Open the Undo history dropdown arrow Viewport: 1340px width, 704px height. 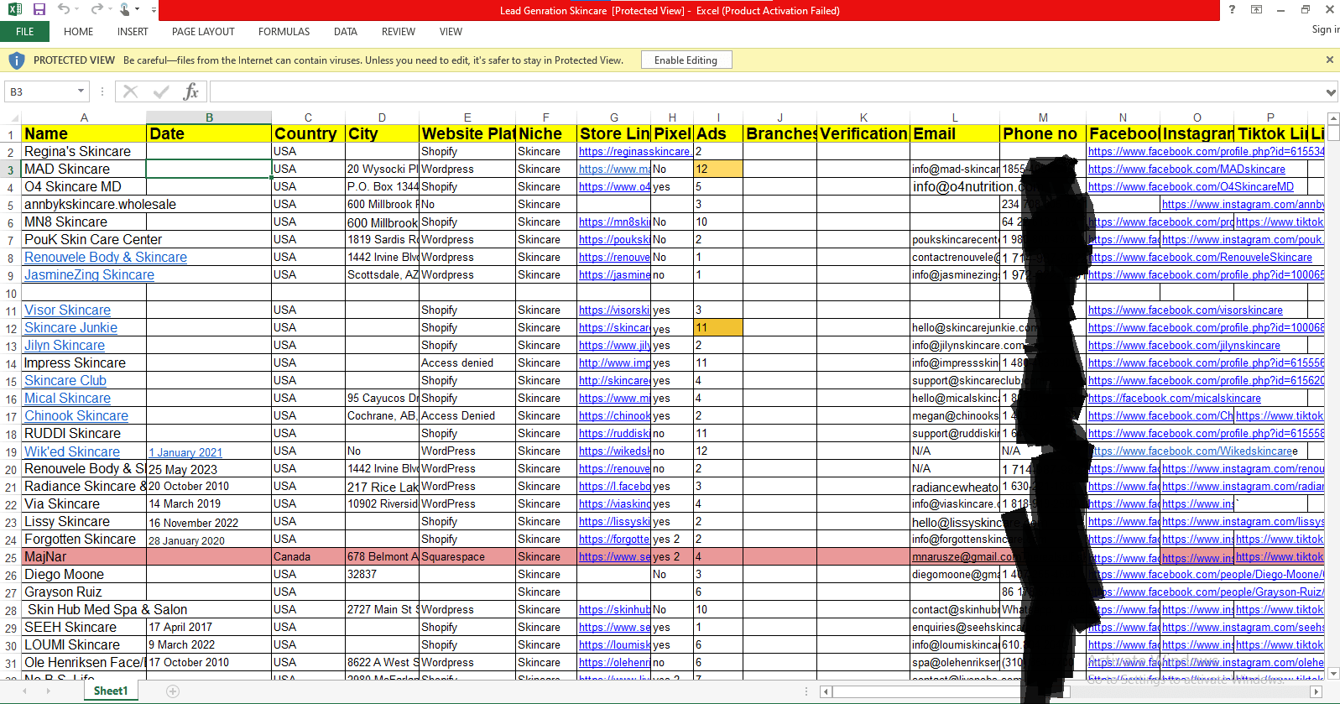tap(77, 10)
